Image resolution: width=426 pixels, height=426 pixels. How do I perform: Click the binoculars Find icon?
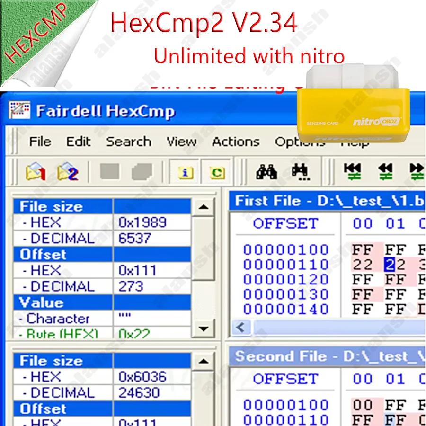(x=267, y=171)
